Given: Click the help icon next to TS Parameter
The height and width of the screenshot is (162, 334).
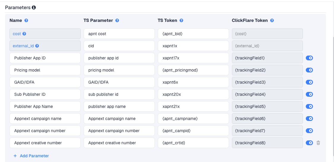Looking at the screenshot, I should [x=117, y=21].
